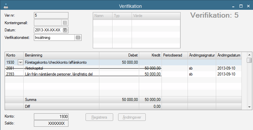
Task: Click the Värde column header
Action: (x=156, y=16)
